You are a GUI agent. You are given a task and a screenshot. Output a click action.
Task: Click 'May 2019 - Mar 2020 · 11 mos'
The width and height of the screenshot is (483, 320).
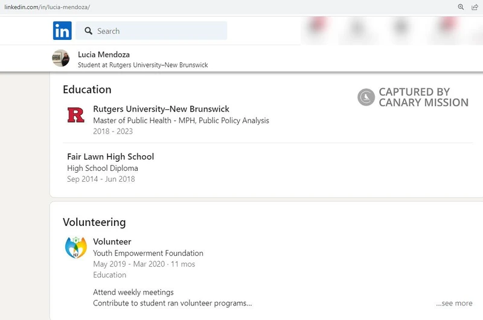(144, 264)
